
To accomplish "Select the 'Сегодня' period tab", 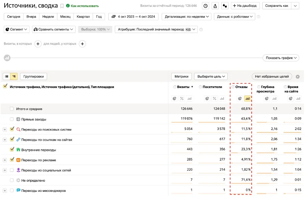I will tap(14, 17).
